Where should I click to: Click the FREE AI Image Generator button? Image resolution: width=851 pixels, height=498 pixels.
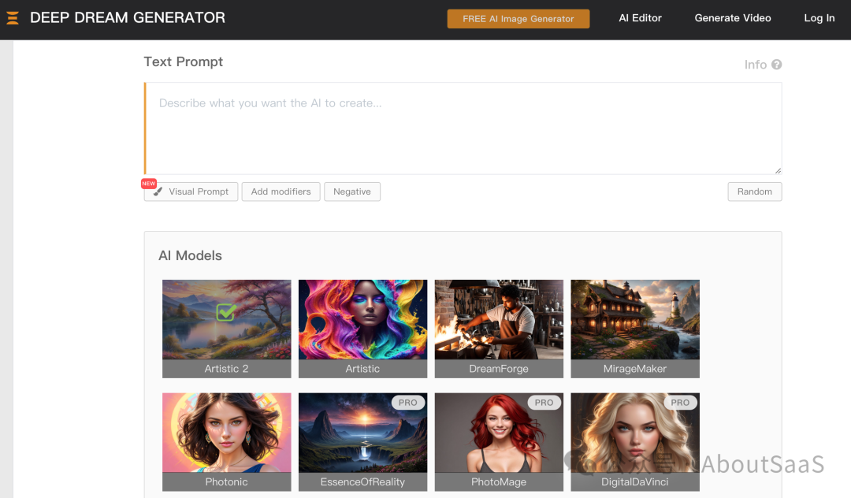pyautogui.click(x=518, y=18)
